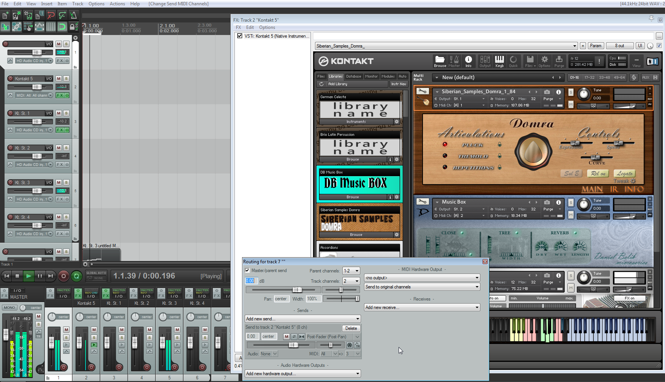The width and height of the screenshot is (665, 382).
Task: Open FX window Options menu
Action: [x=267, y=27]
